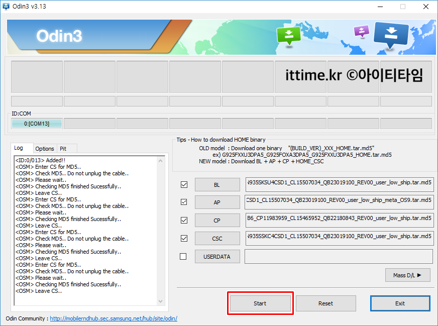Uncheck the CP file checkbox

click(x=184, y=221)
